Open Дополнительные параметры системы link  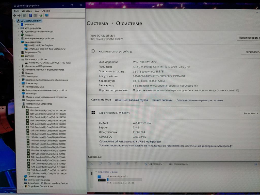200,100
